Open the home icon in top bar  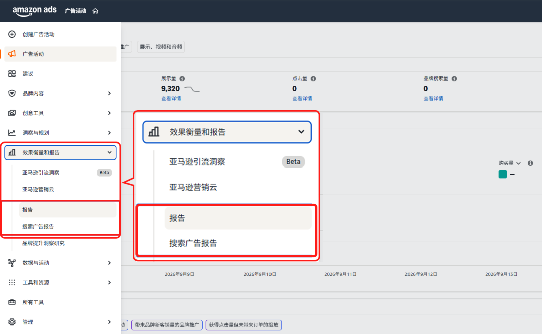pos(95,11)
